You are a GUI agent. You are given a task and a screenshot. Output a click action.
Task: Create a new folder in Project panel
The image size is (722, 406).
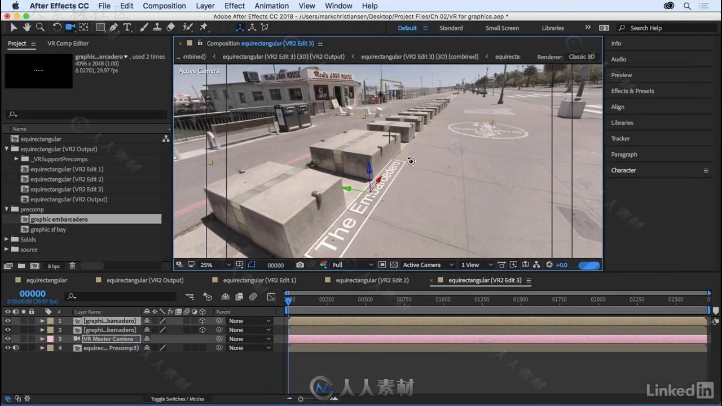[21, 266]
